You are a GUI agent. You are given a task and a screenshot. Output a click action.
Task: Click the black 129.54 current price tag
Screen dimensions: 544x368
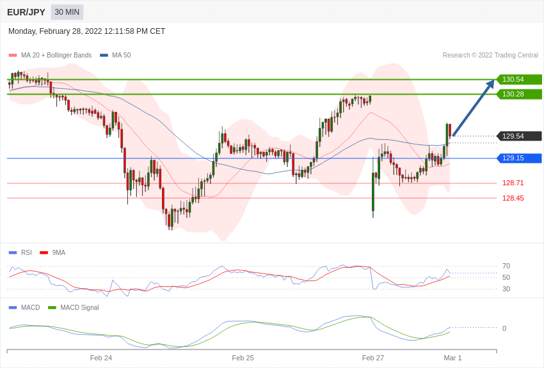click(519, 136)
